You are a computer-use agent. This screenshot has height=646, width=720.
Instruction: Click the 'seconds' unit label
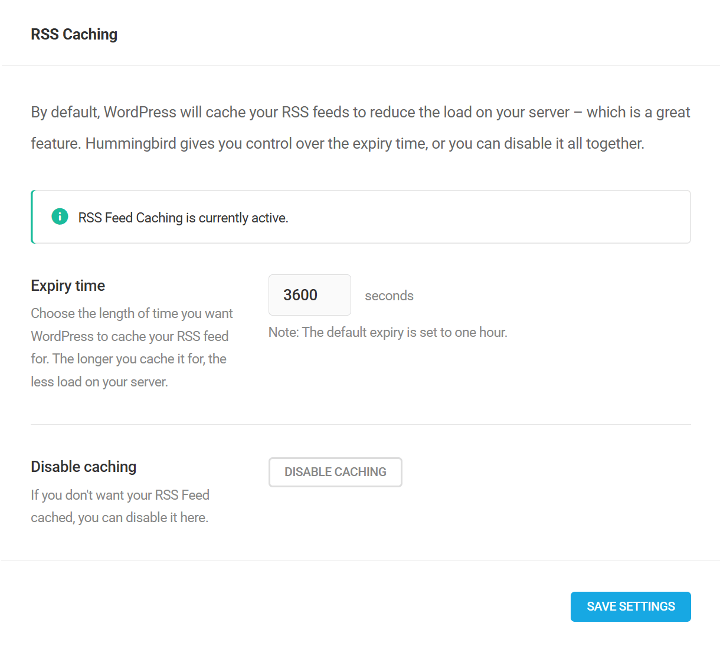389,296
